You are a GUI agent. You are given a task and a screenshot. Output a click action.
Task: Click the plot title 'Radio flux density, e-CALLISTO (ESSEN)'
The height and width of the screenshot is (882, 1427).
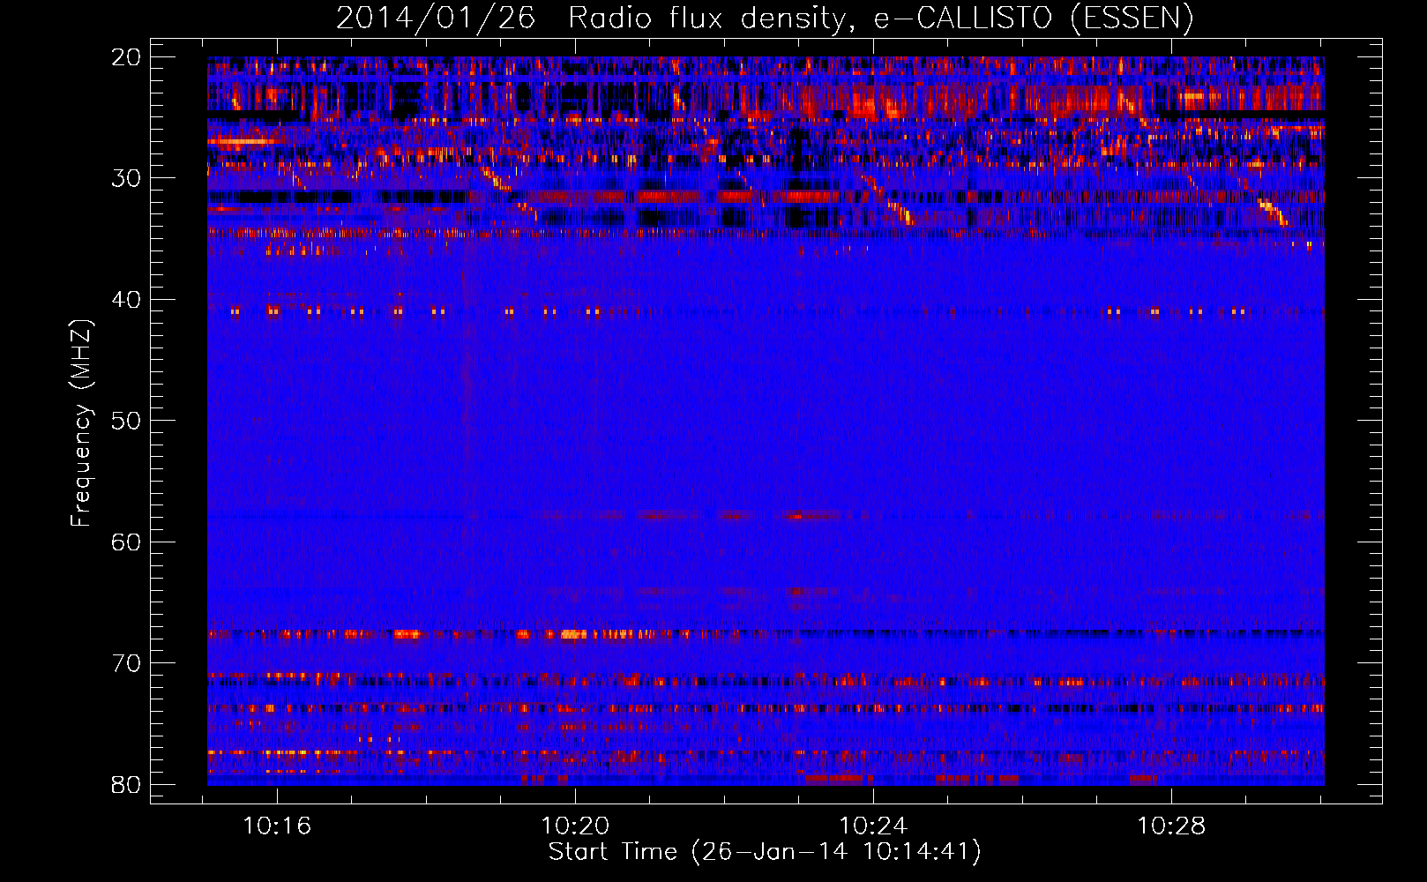(x=880, y=19)
